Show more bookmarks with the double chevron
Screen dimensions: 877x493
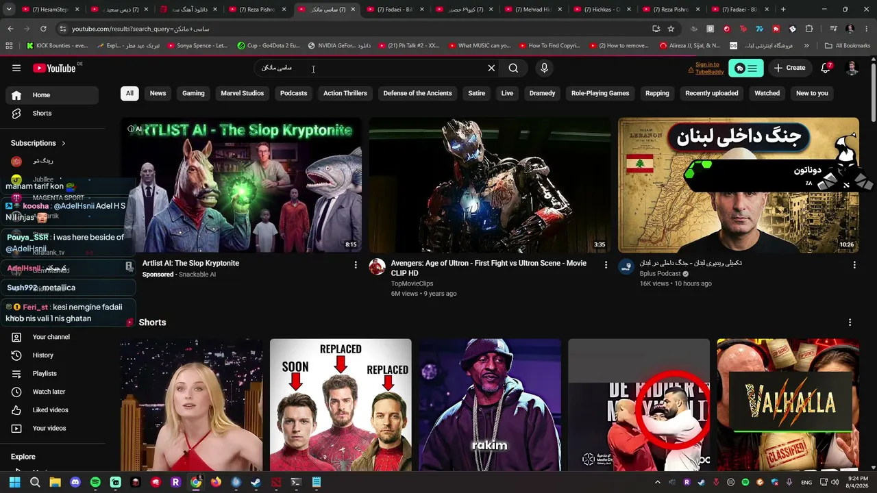click(x=806, y=46)
